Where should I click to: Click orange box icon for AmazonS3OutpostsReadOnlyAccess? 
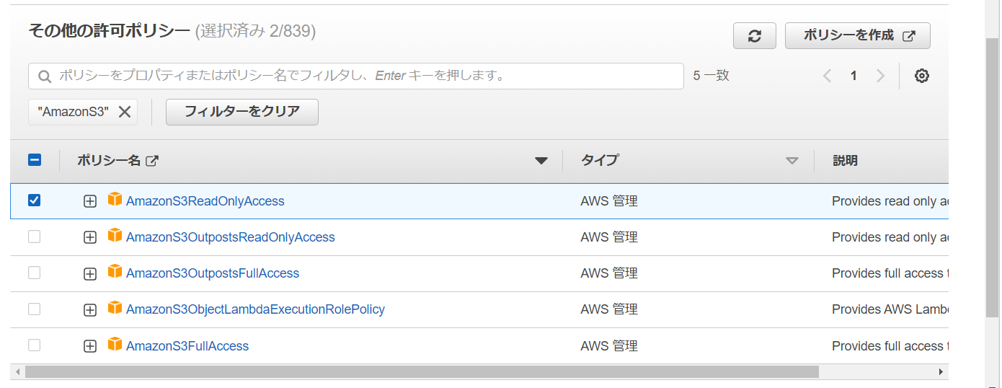coord(115,235)
